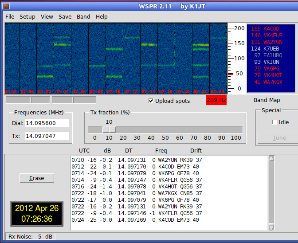Select K4COD entry in band map

(265, 29)
